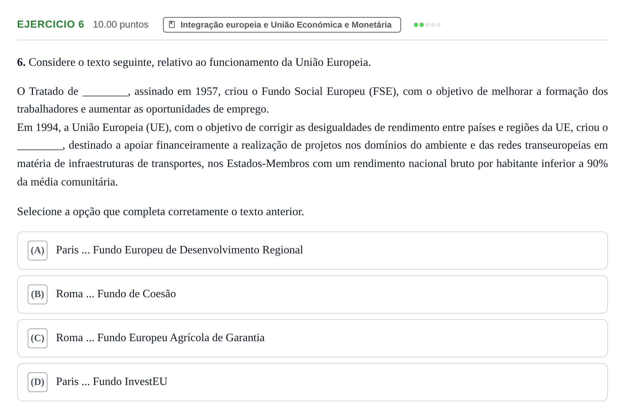This screenshot has width=625, height=419.
Task: Choose answer 'Roma ... Fundo Europeu Agrícola de Garantia'
Action: 312,338
